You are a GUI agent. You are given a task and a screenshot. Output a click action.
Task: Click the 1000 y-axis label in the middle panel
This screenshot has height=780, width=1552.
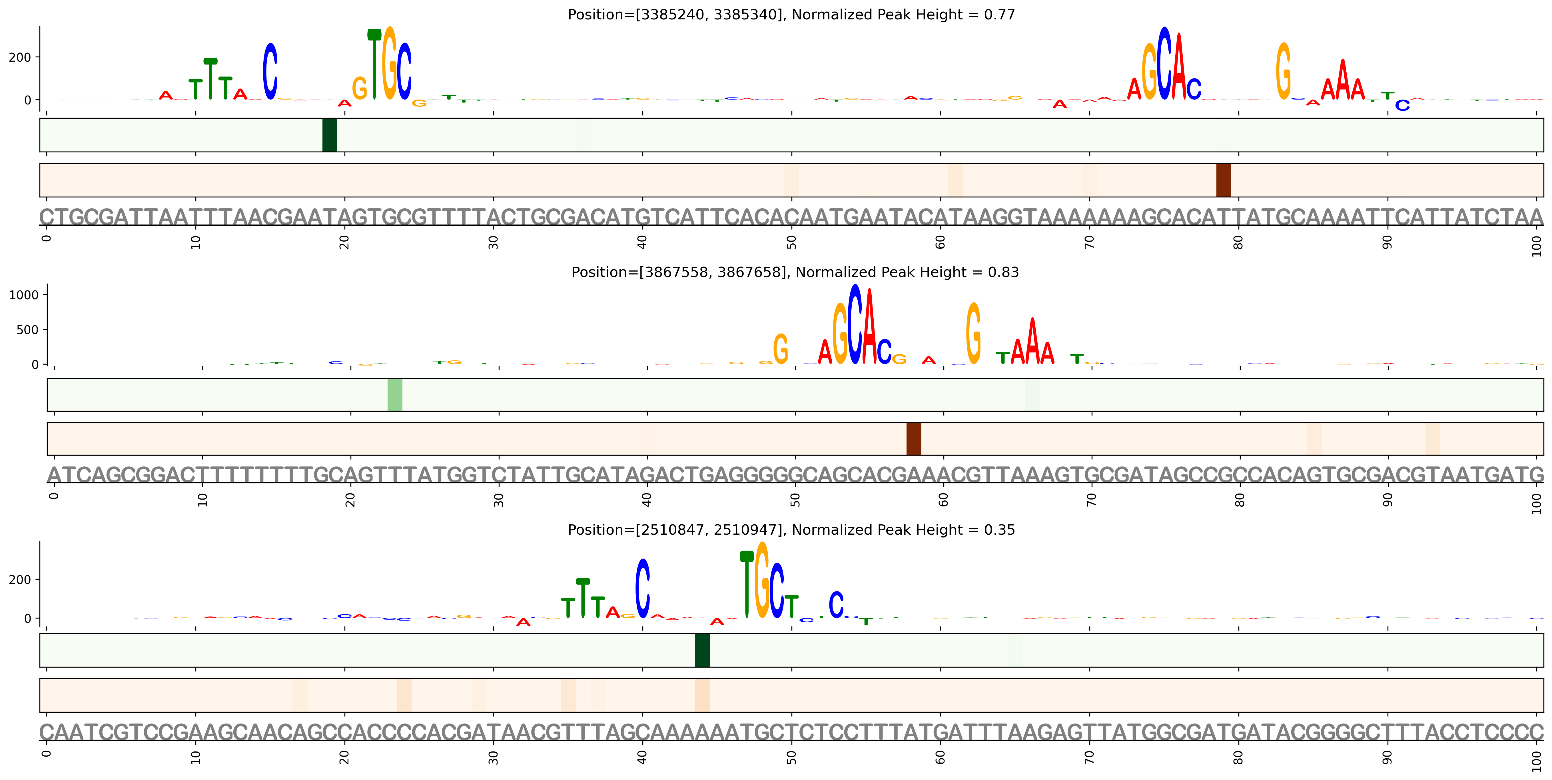click(x=23, y=295)
